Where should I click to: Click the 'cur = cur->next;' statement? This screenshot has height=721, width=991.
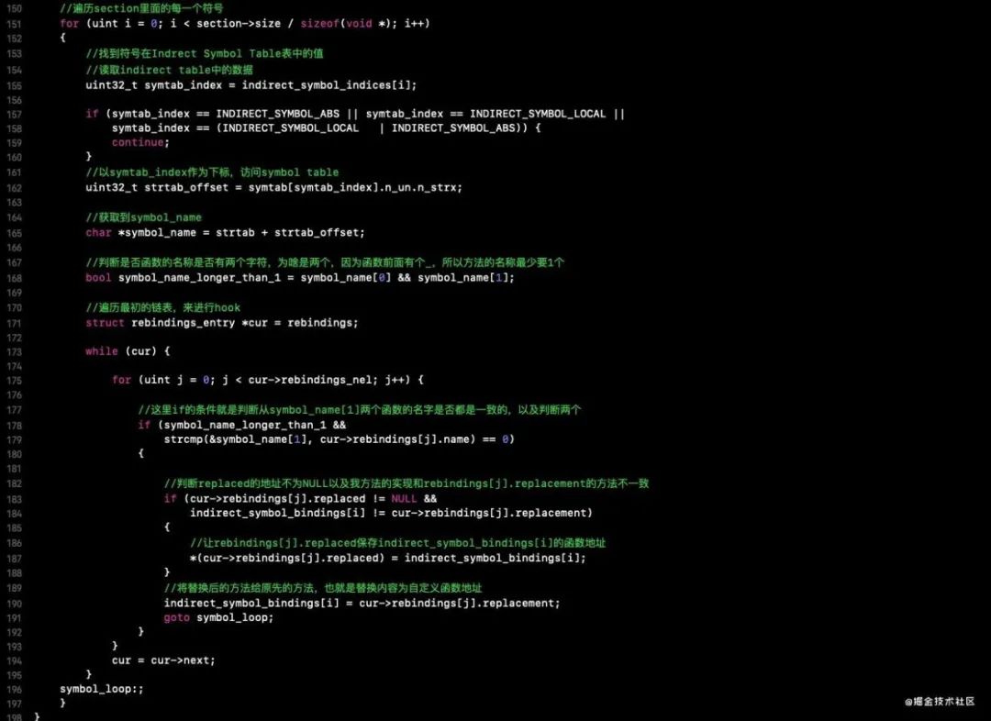pos(163,660)
